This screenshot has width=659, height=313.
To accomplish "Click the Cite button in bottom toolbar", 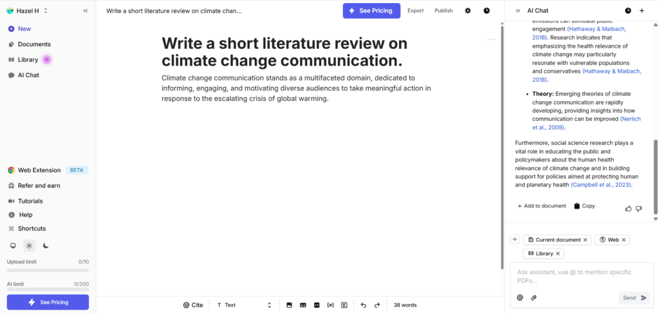I will 193,305.
